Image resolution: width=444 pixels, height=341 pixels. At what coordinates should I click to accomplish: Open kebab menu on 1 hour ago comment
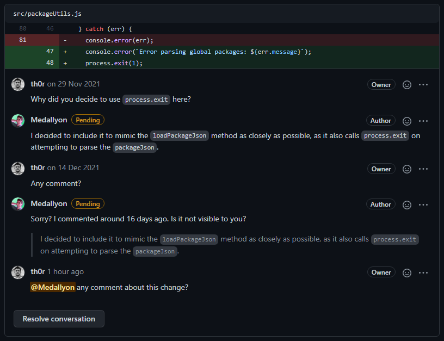pyautogui.click(x=423, y=272)
